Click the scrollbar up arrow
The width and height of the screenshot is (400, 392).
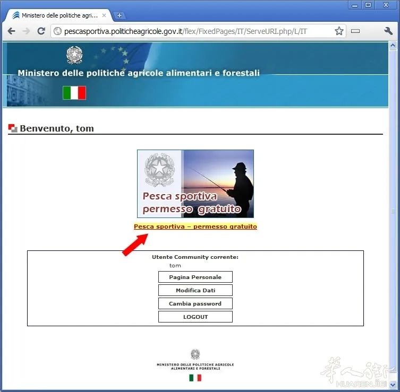[393, 46]
